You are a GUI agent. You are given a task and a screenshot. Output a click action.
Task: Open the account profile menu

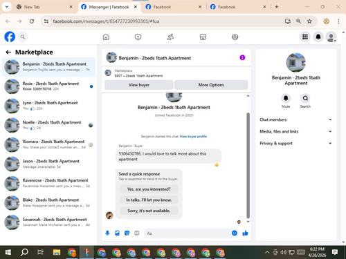331,37
